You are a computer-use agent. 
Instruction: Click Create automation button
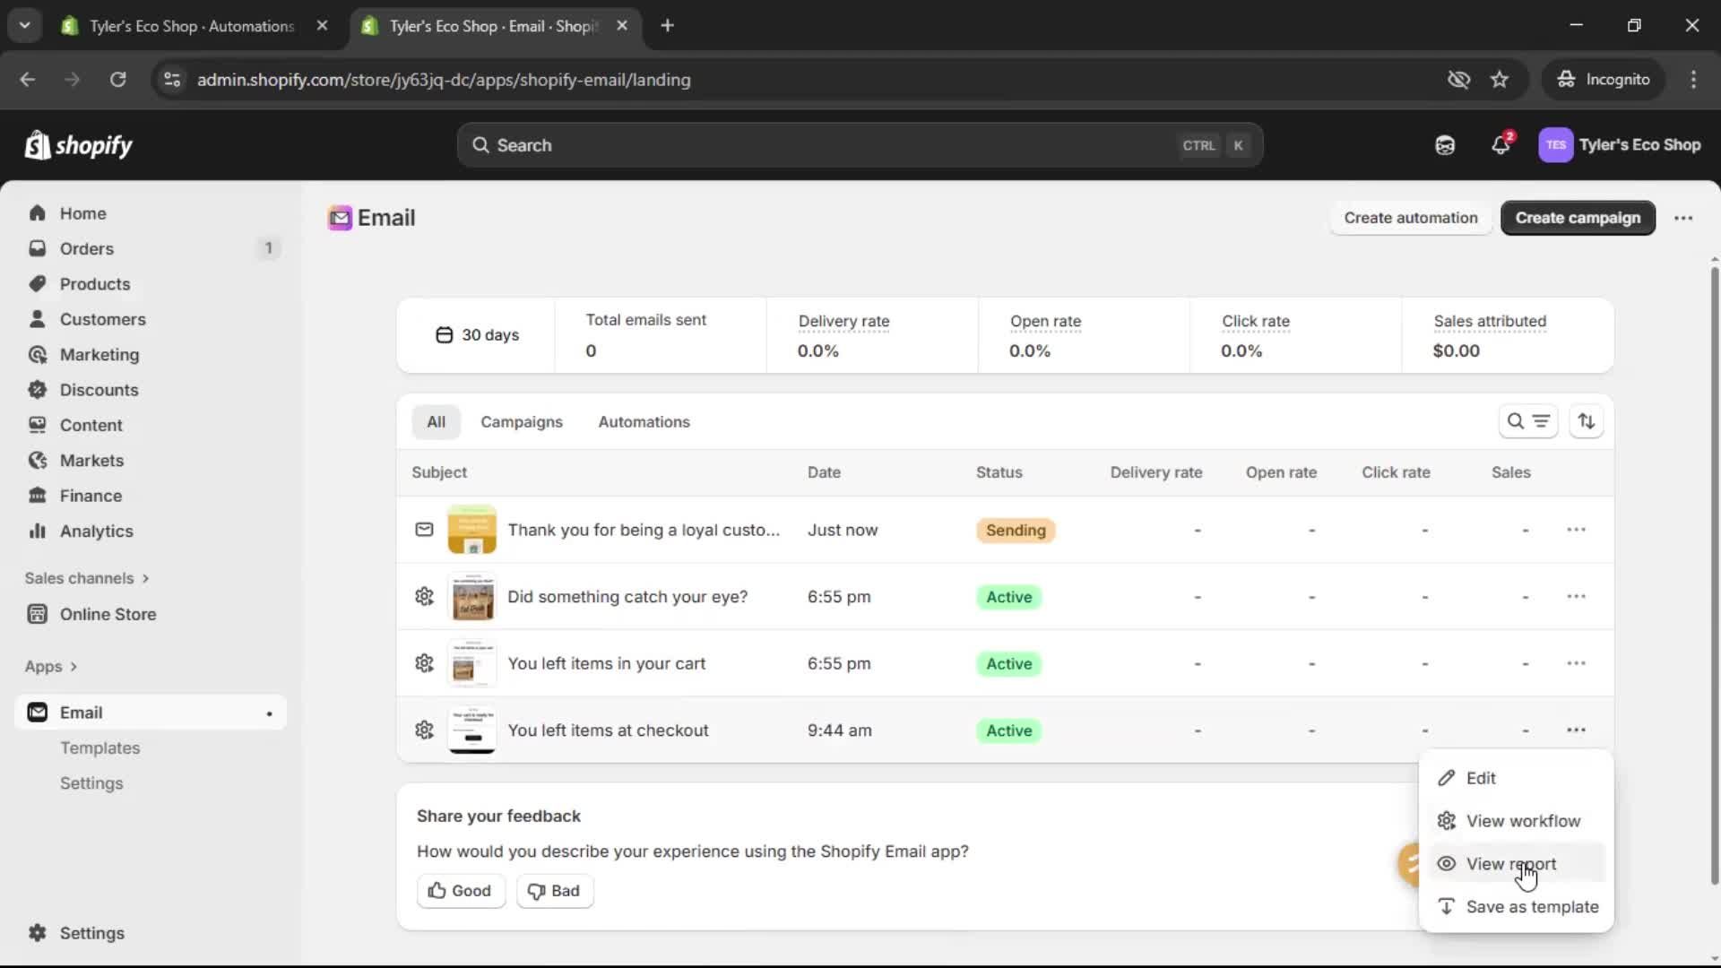click(x=1411, y=218)
